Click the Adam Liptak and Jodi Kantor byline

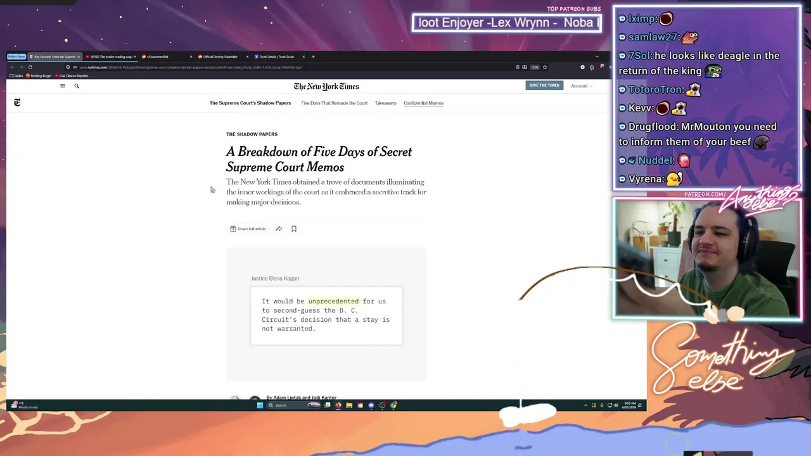click(302, 397)
